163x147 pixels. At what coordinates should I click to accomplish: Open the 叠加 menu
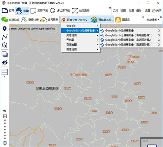click(139, 11)
